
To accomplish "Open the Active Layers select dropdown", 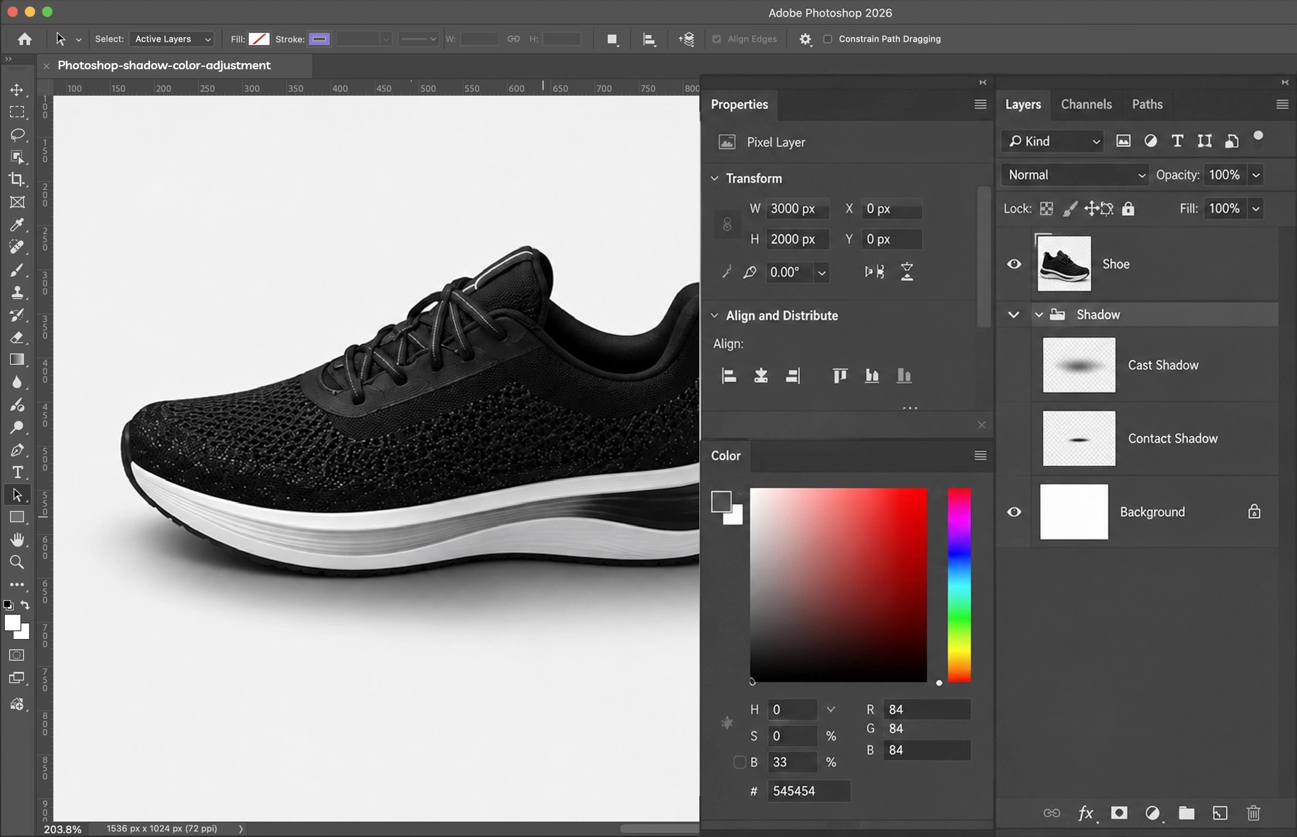I will (x=172, y=39).
